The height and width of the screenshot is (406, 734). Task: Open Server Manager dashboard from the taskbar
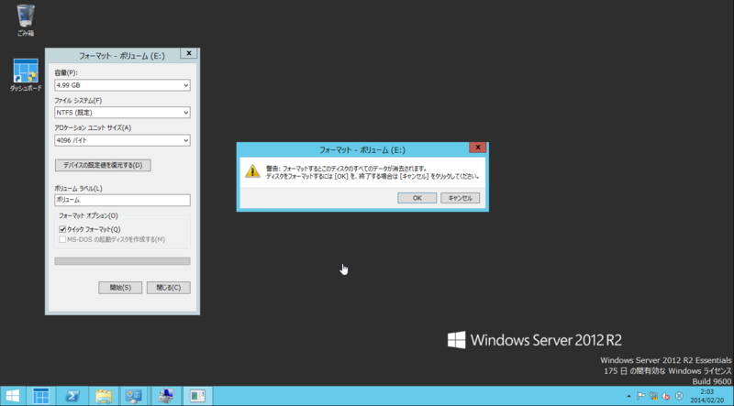tap(40, 396)
